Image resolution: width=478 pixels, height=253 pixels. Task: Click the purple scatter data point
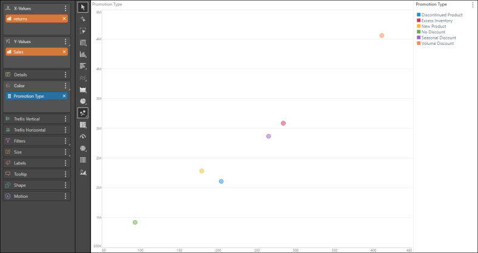click(x=269, y=137)
